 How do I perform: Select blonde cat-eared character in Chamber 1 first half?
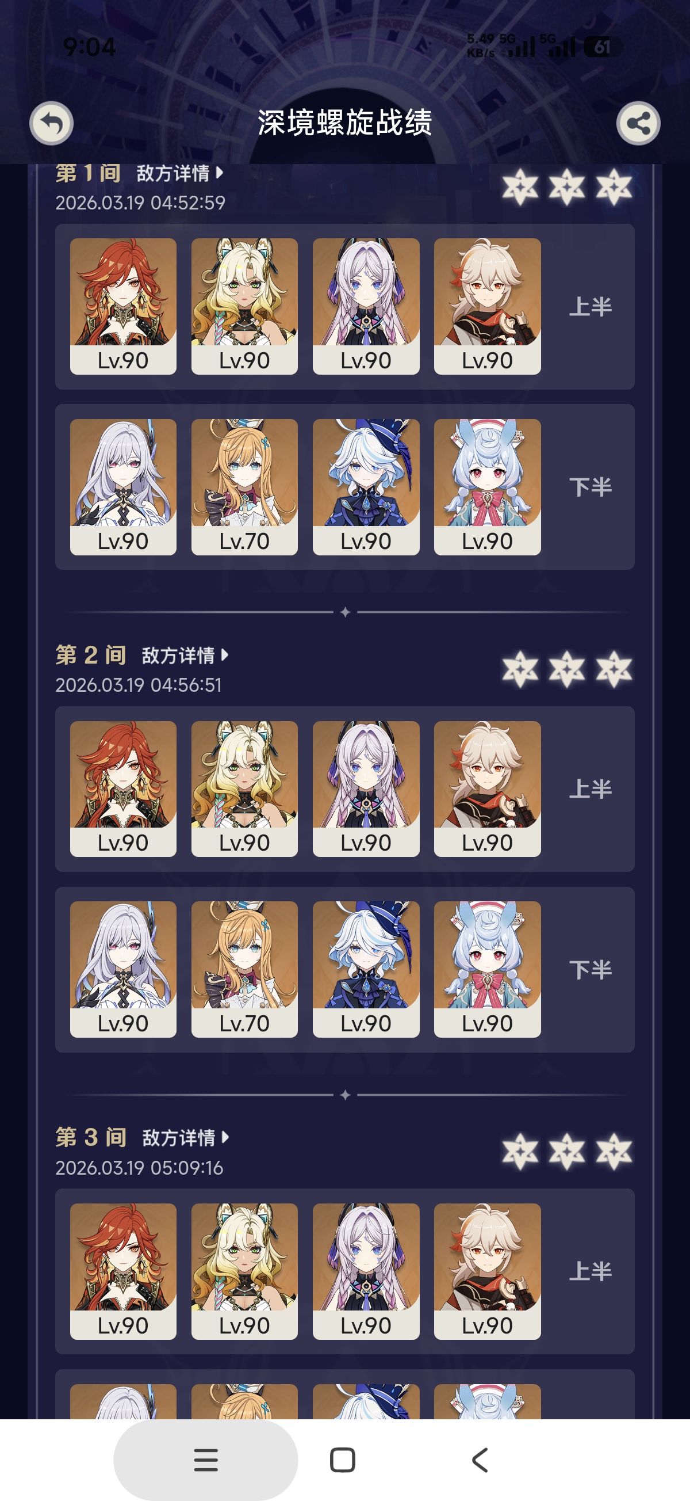point(244,306)
